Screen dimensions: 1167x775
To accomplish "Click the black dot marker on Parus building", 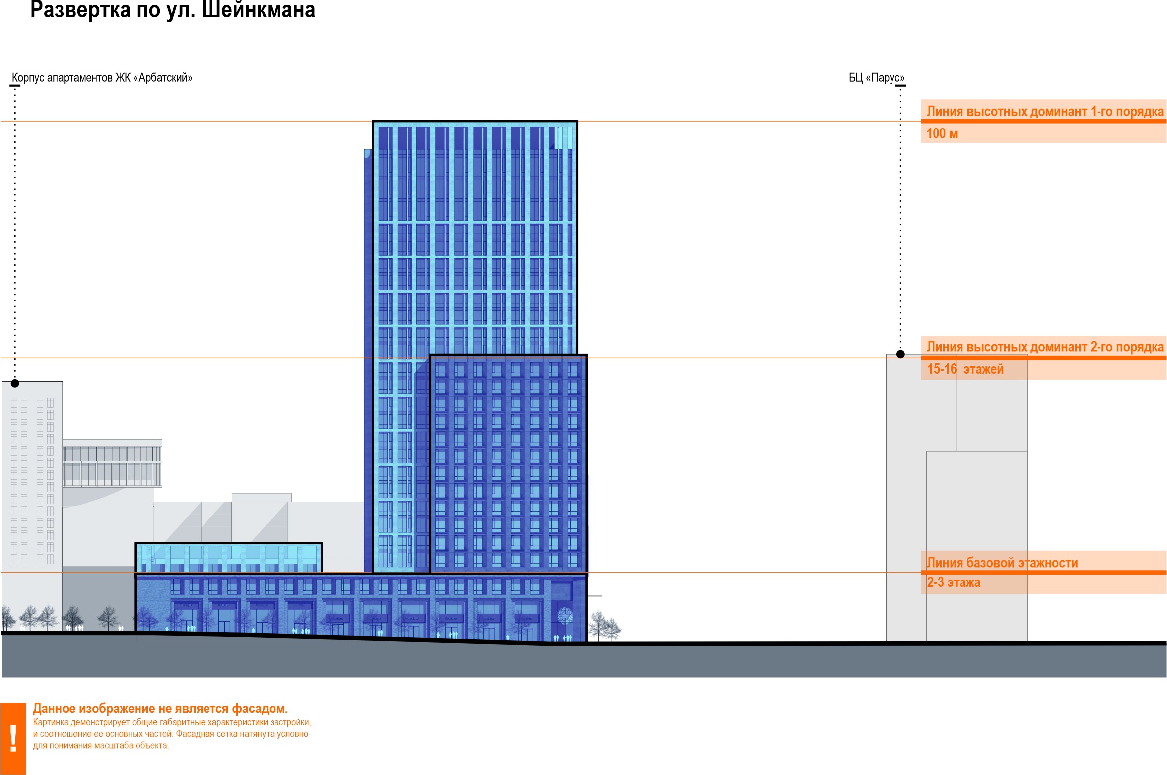I will coord(900,354).
